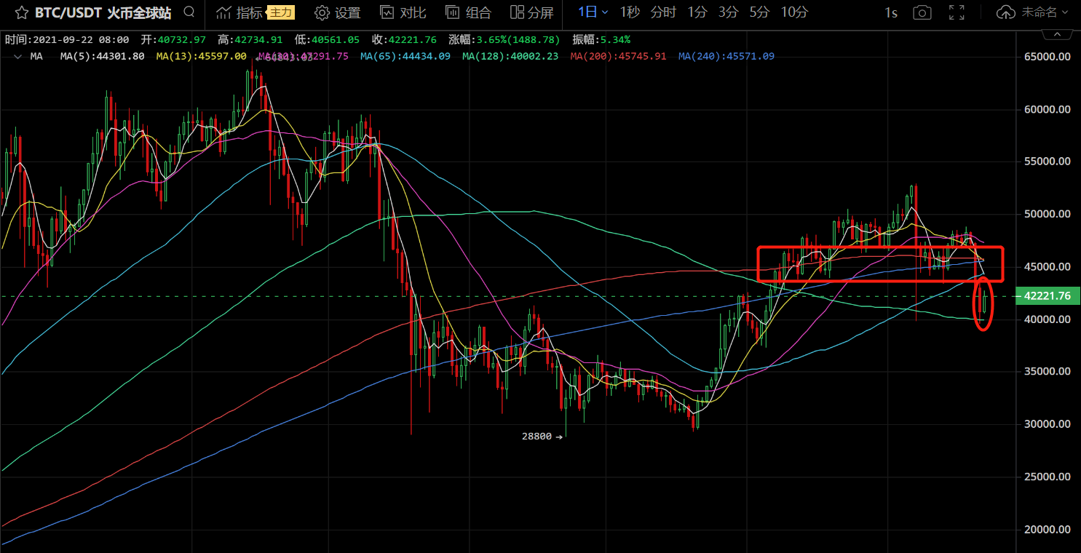The image size is (1081, 553).
Task: Open the 组合 combination tool
Action: pos(468,12)
